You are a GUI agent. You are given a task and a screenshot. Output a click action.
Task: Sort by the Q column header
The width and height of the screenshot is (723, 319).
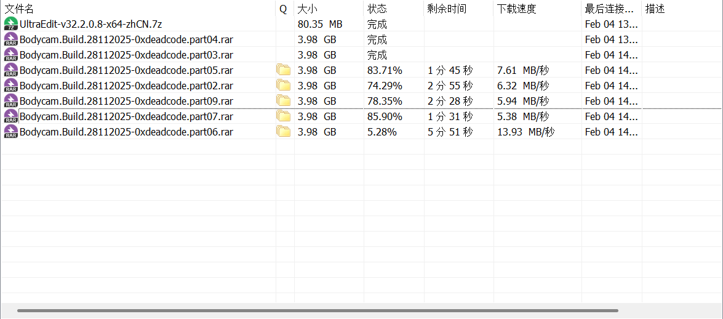(x=285, y=9)
